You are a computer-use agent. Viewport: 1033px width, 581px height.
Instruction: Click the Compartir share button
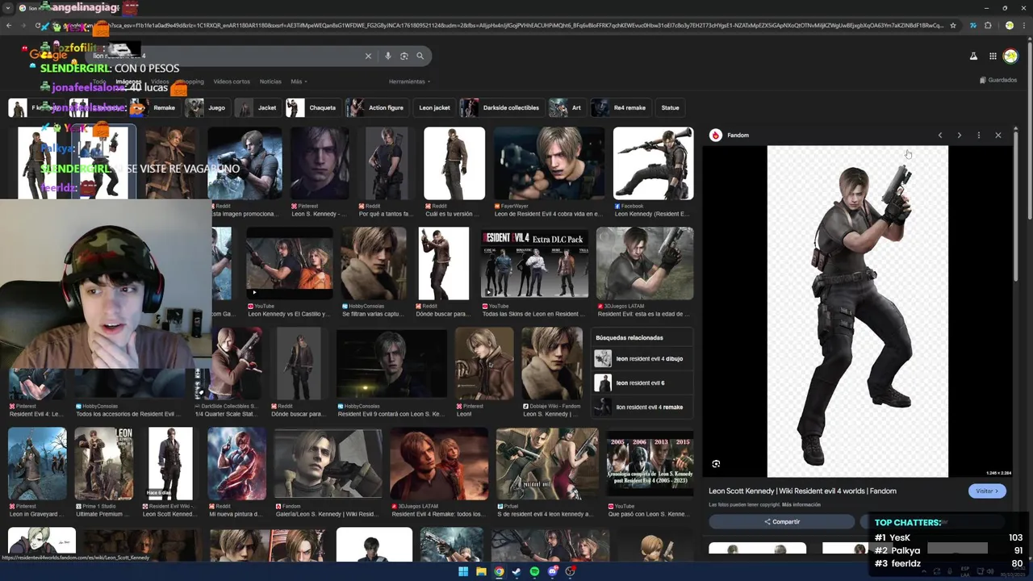[x=781, y=521]
